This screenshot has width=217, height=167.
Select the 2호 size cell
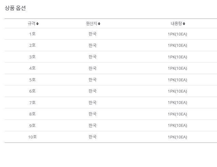click(x=33, y=45)
